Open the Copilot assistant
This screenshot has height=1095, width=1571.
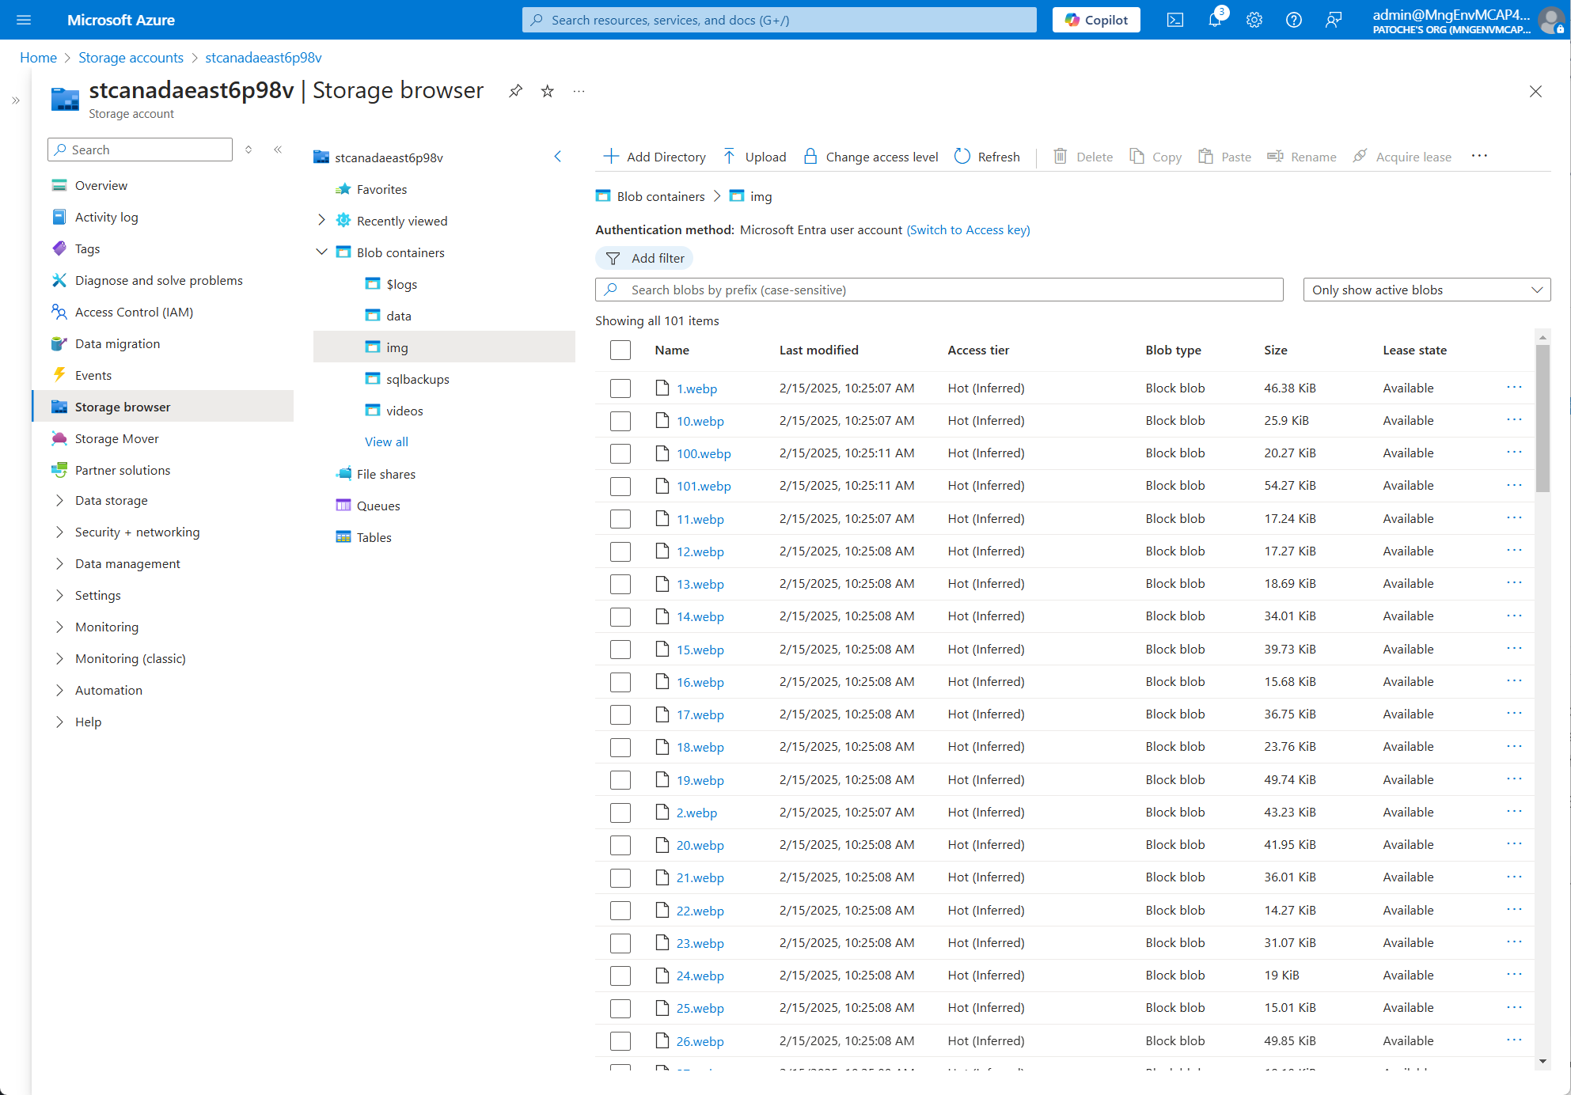coord(1096,20)
